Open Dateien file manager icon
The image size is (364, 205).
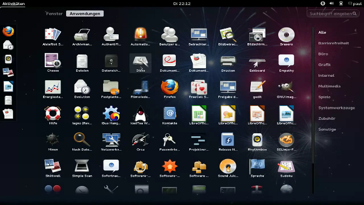click(x=82, y=63)
